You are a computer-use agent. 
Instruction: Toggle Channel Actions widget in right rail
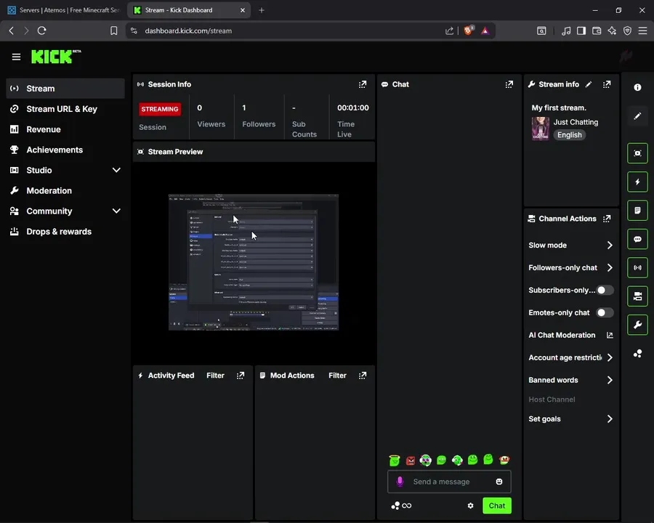click(x=637, y=296)
